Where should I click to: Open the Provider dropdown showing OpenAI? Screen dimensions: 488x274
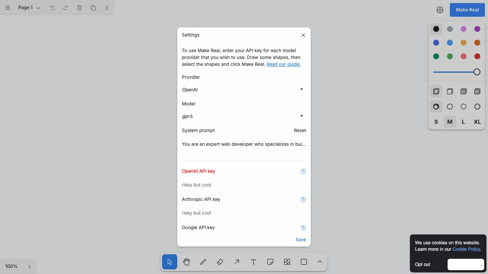tap(244, 90)
